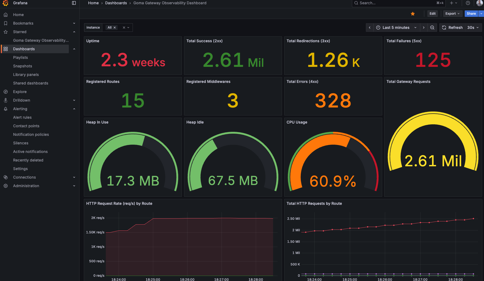Click the Grafana logo icon
This screenshot has width=484, height=281.
click(x=5, y=3)
